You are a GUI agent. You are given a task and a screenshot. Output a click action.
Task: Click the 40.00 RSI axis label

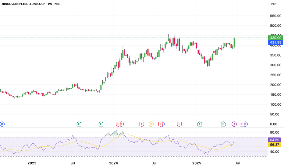(275, 152)
